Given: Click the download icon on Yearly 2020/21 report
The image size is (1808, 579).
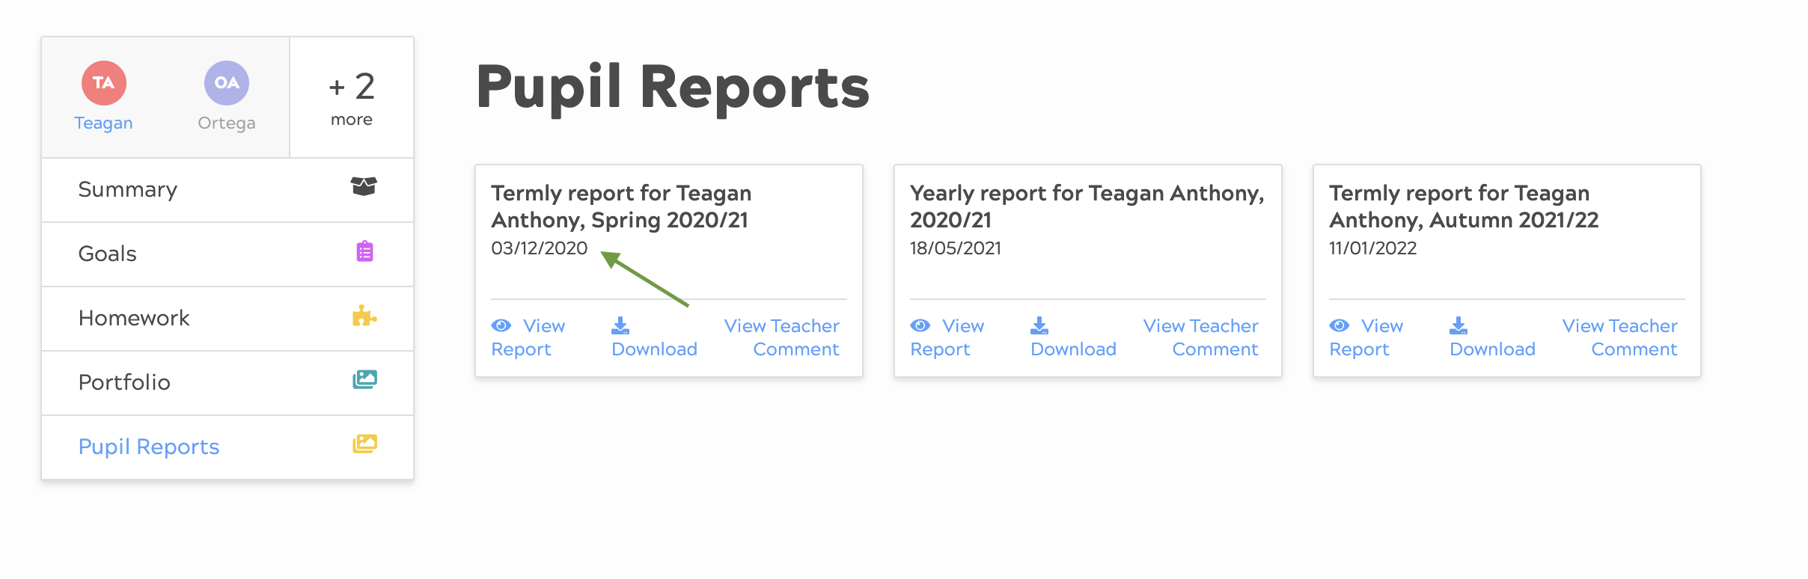Looking at the screenshot, I should pos(1039,325).
